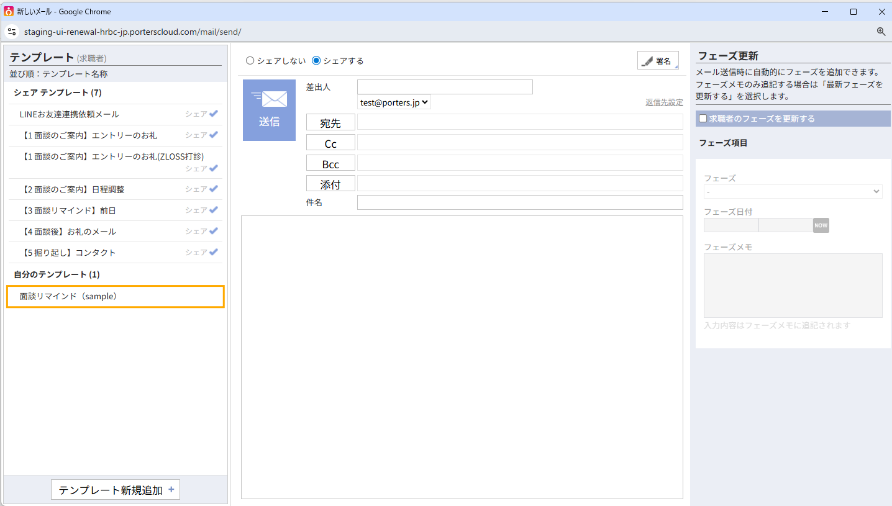Viewport: 892px width, 506px height.
Task: Expand the フェーズ dropdown list
Action: [x=792, y=192]
